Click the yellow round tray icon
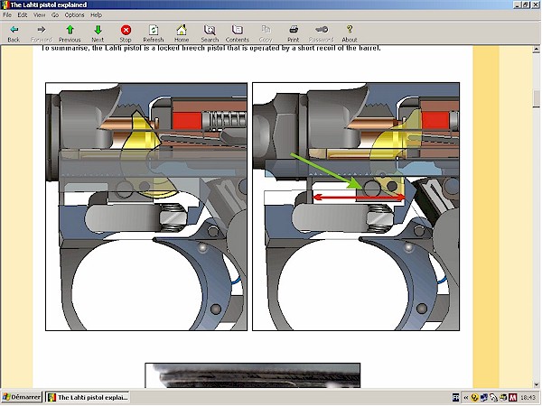This screenshot has width=542, height=406. point(474,398)
